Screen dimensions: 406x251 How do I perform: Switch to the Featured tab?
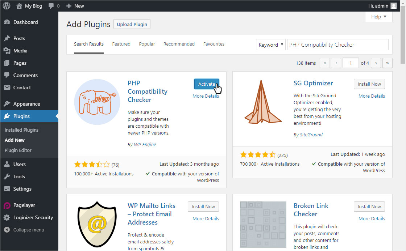[121, 44]
